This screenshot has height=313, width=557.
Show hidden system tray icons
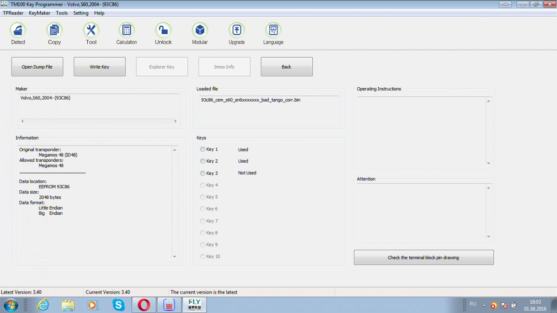click(x=484, y=306)
